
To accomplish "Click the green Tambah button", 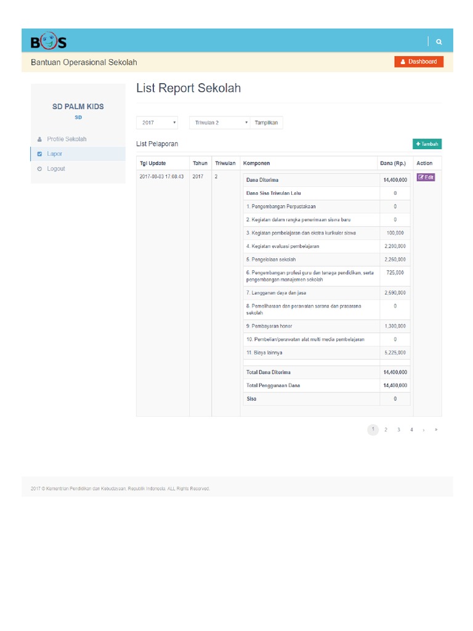I will [427, 144].
